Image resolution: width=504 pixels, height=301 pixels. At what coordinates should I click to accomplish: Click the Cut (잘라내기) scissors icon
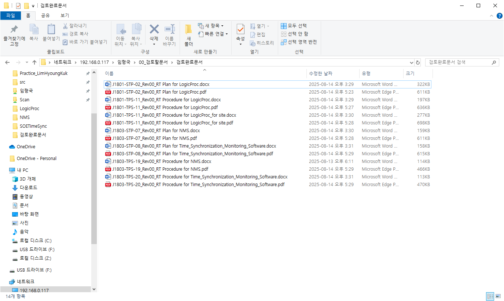[66, 26]
